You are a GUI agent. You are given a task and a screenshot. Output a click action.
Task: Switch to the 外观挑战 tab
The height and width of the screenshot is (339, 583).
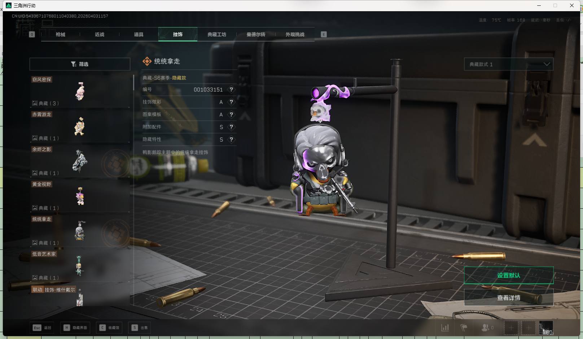pos(295,34)
